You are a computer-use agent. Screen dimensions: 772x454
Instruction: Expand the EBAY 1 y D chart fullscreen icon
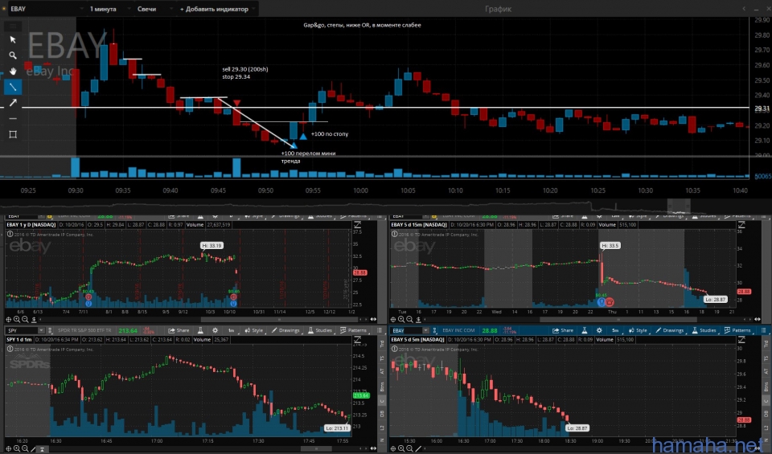point(357,225)
